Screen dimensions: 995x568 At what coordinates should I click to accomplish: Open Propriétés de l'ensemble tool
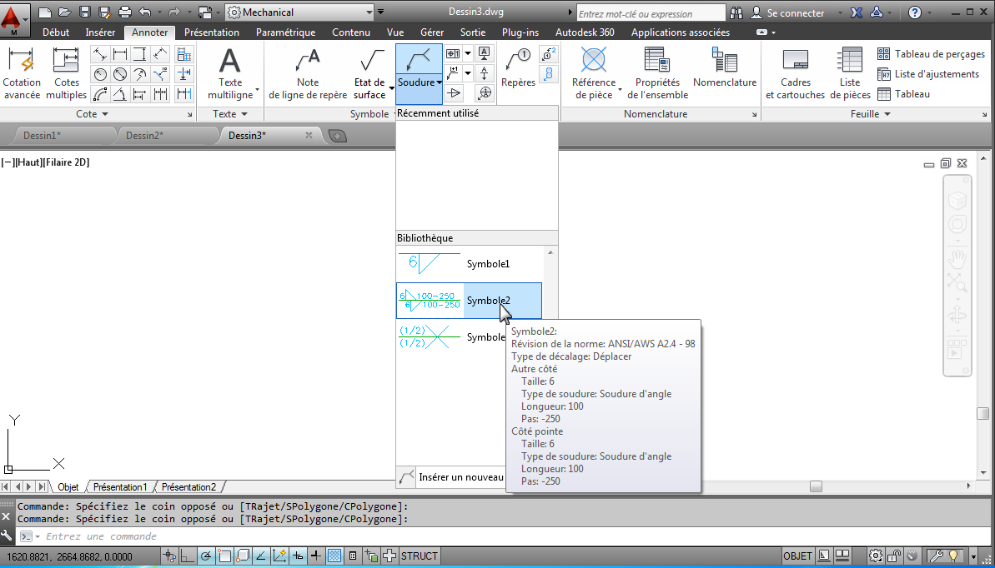657,73
